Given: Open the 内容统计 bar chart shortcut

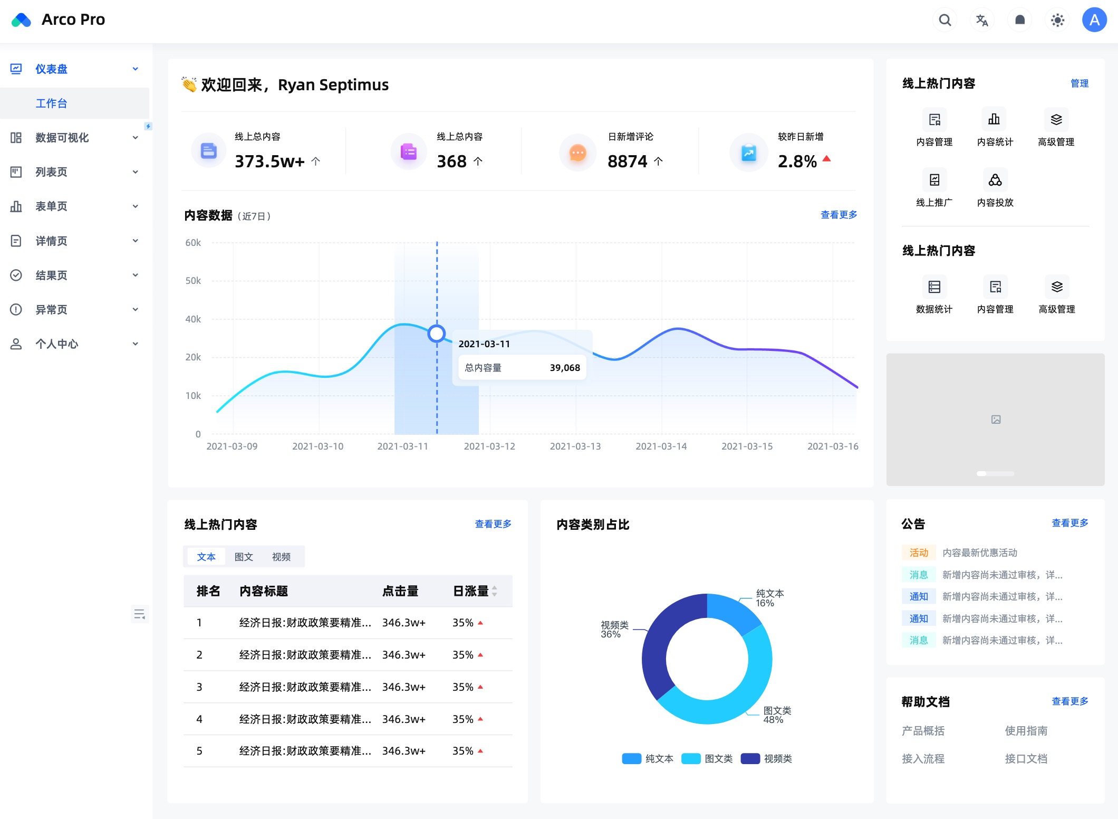Looking at the screenshot, I should (x=994, y=120).
